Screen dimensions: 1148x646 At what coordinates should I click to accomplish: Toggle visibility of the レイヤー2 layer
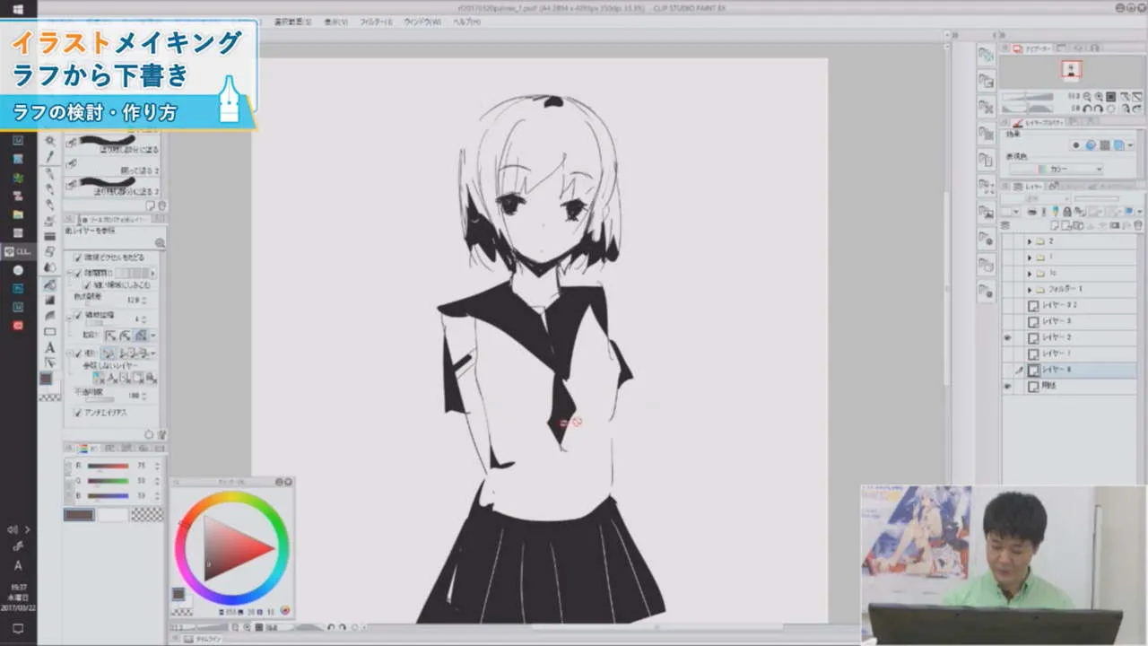tap(1006, 336)
